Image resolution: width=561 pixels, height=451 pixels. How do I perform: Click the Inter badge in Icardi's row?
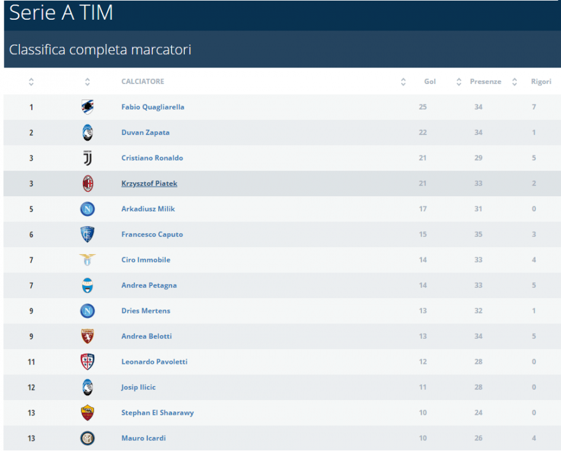tap(87, 438)
